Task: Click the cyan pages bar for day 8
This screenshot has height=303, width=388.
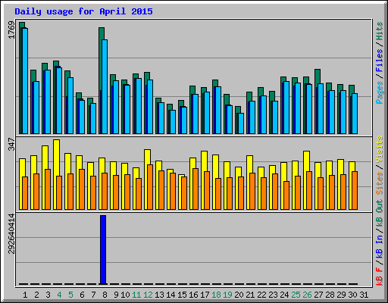Action: [105, 86]
